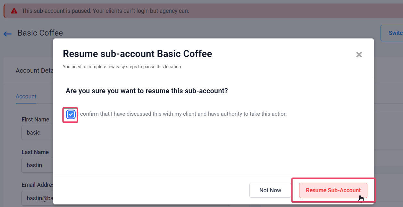This screenshot has width=403, height=207.
Task: Click the Resume Sub-Account button
Action: tap(333, 190)
